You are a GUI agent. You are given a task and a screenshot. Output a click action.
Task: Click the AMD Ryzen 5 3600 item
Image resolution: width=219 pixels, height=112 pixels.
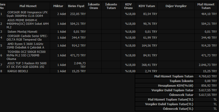point(26,46)
